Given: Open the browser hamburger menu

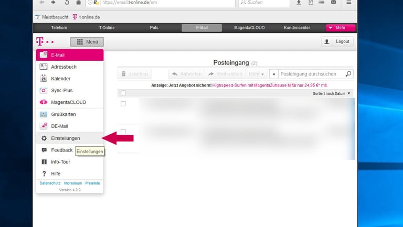Looking at the screenshot, I should (349, 2).
